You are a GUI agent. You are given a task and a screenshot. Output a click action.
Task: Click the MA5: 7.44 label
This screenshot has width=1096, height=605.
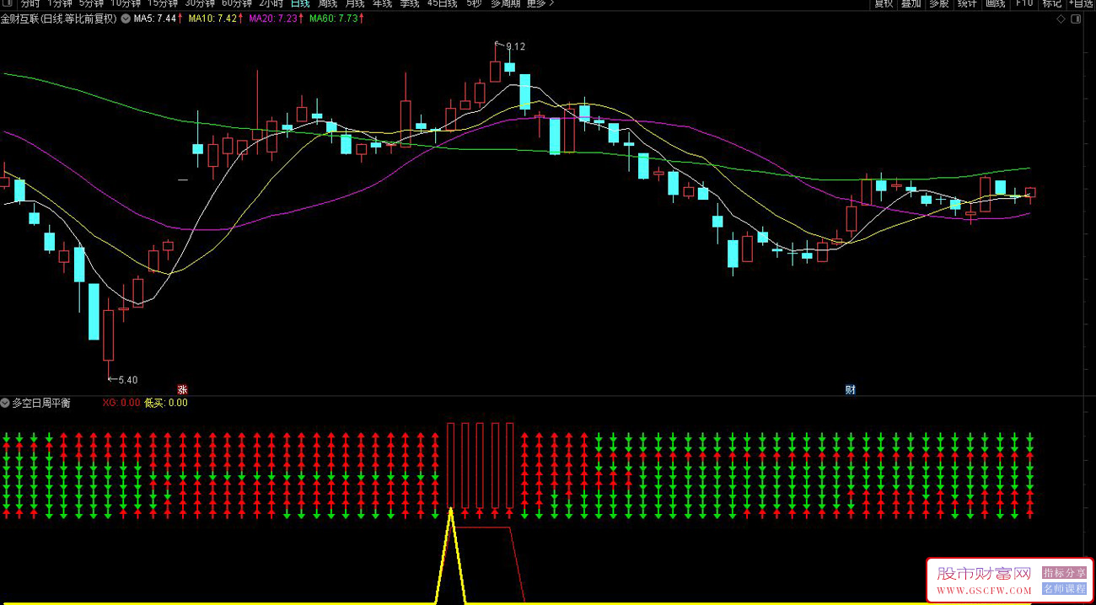[155, 19]
